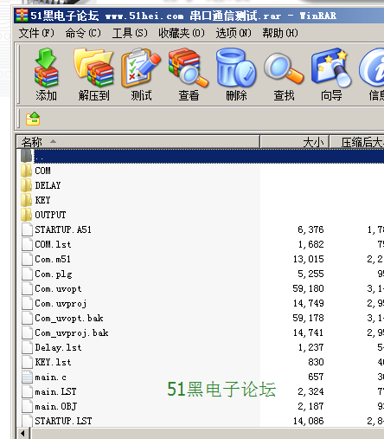Click size value 13,015 of Com.m51
The width and height of the screenshot is (384, 439).
click(308, 259)
